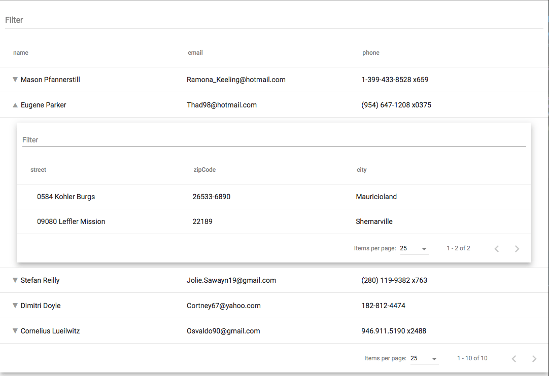Viewport: 549px width, 376px height.
Task: Click the next page arrow on the main table
Action: pos(534,358)
